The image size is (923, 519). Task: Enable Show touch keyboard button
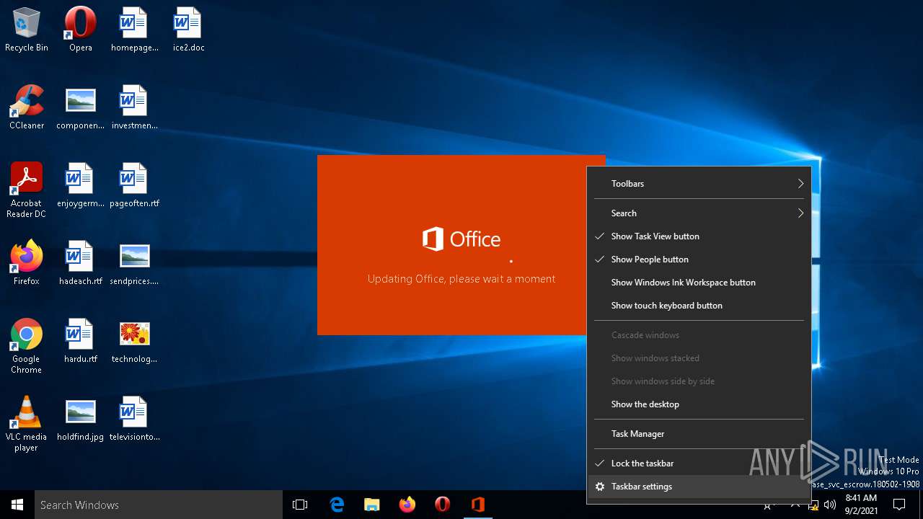(699, 306)
